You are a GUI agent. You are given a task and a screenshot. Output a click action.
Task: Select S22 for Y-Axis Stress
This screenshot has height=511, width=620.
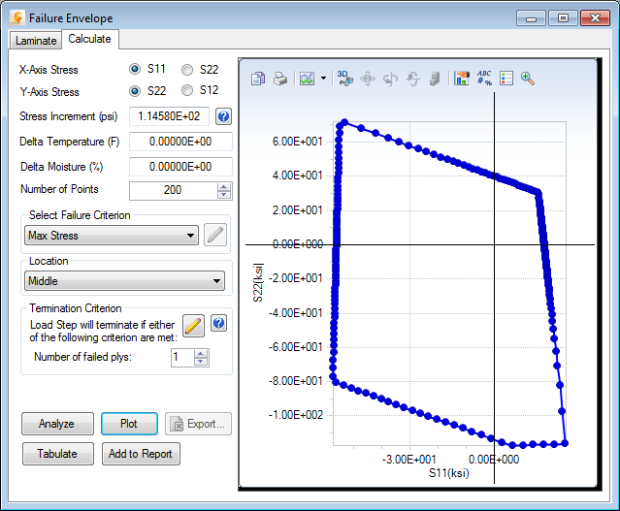pos(135,91)
